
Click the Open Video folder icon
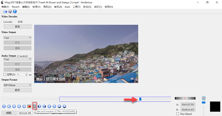click(x=5, y=12)
